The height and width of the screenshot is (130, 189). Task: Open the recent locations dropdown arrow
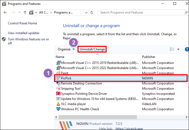(x=19, y=12)
